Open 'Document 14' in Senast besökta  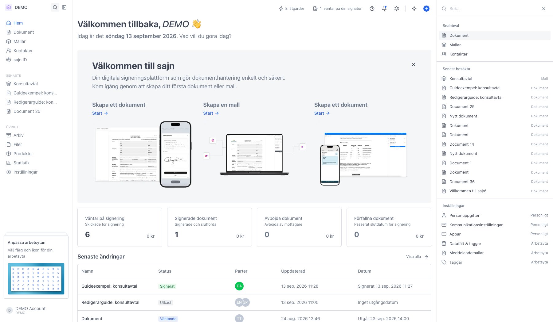click(495, 144)
